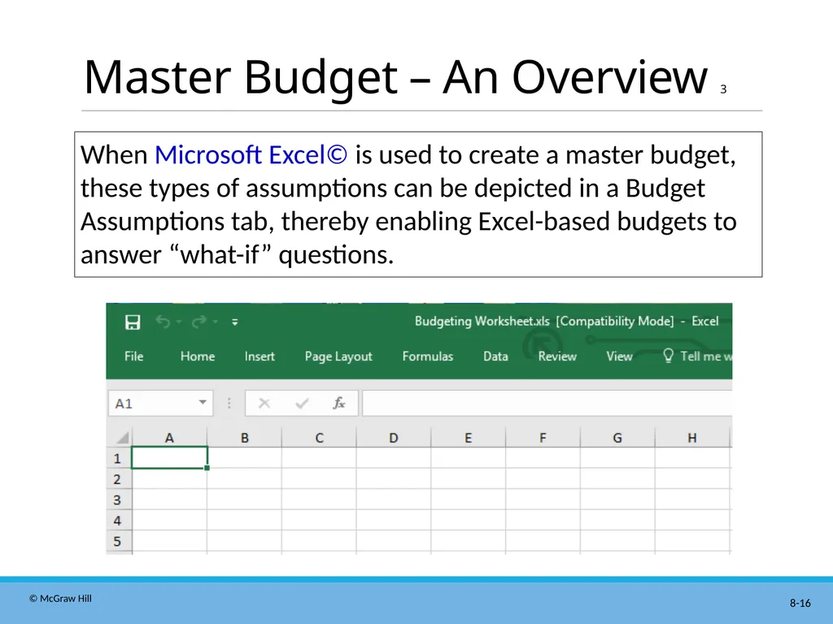Click the Redo arrow icon
Image resolution: width=833 pixels, height=624 pixels.
(x=199, y=322)
